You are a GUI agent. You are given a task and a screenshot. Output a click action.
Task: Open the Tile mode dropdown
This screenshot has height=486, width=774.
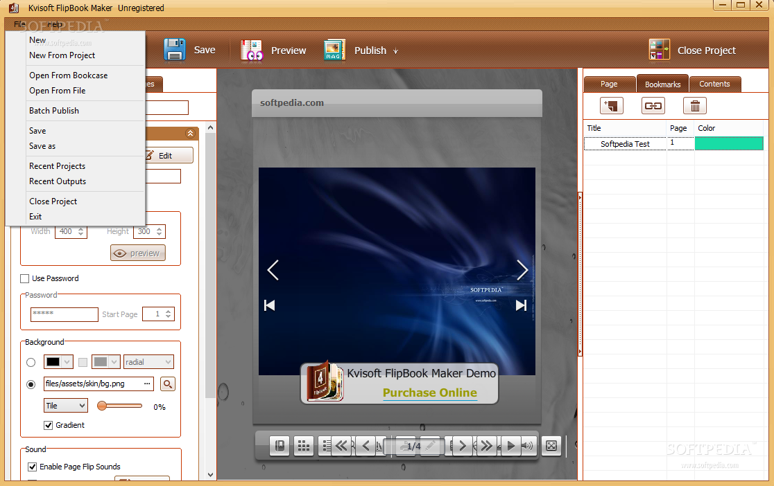tap(66, 406)
